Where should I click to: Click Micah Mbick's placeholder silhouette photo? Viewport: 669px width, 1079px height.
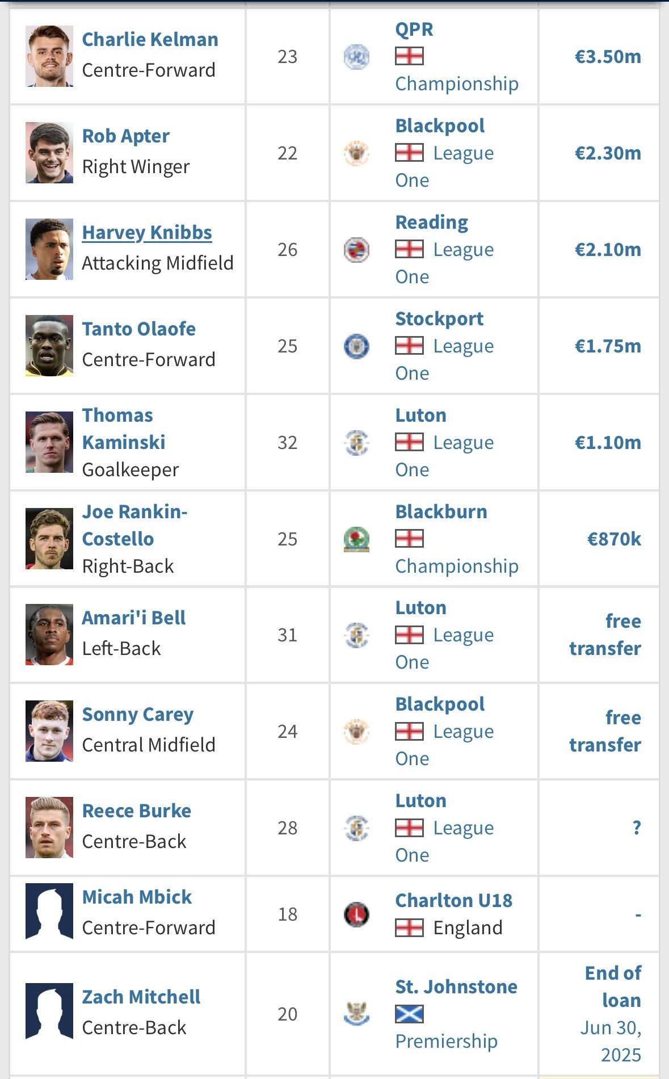pyautogui.click(x=49, y=914)
